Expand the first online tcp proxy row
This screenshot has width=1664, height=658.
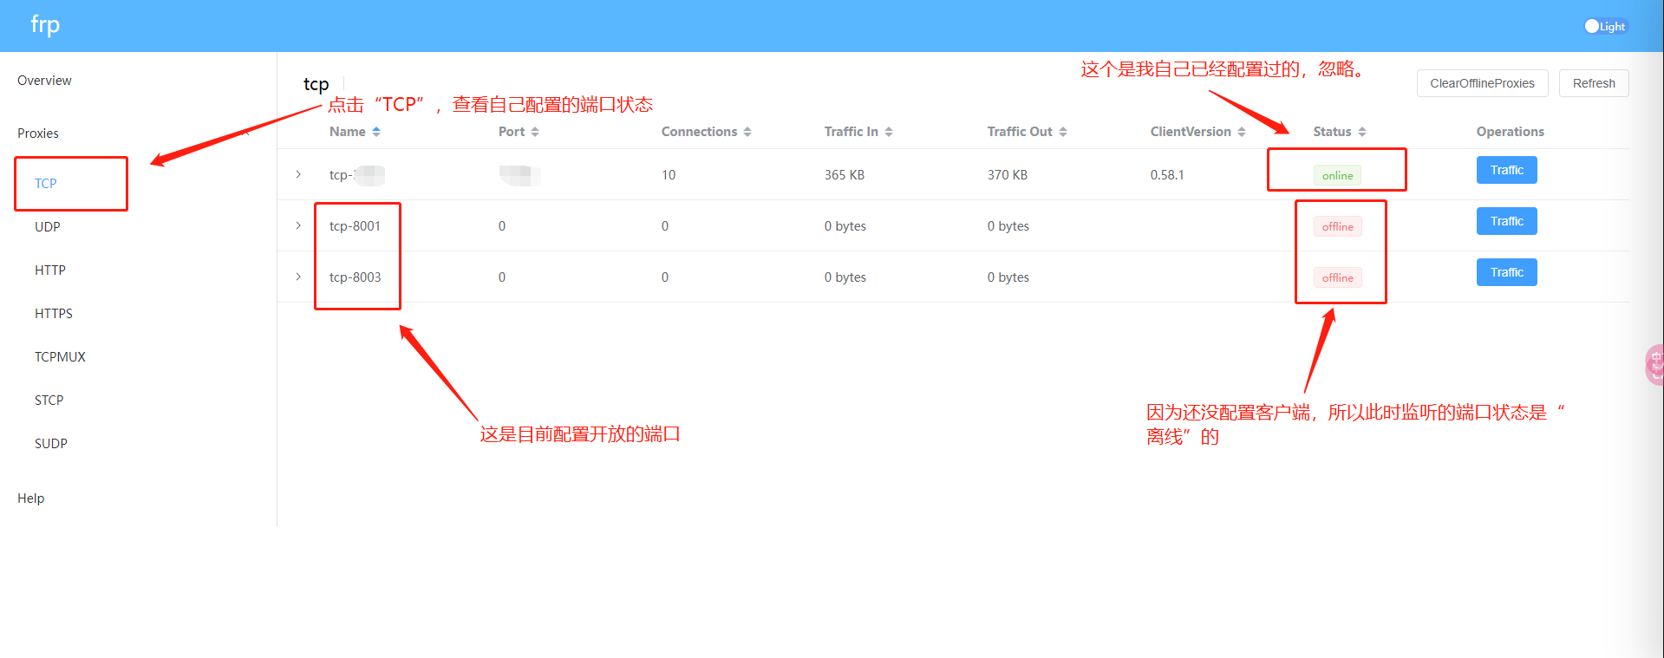[298, 174]
